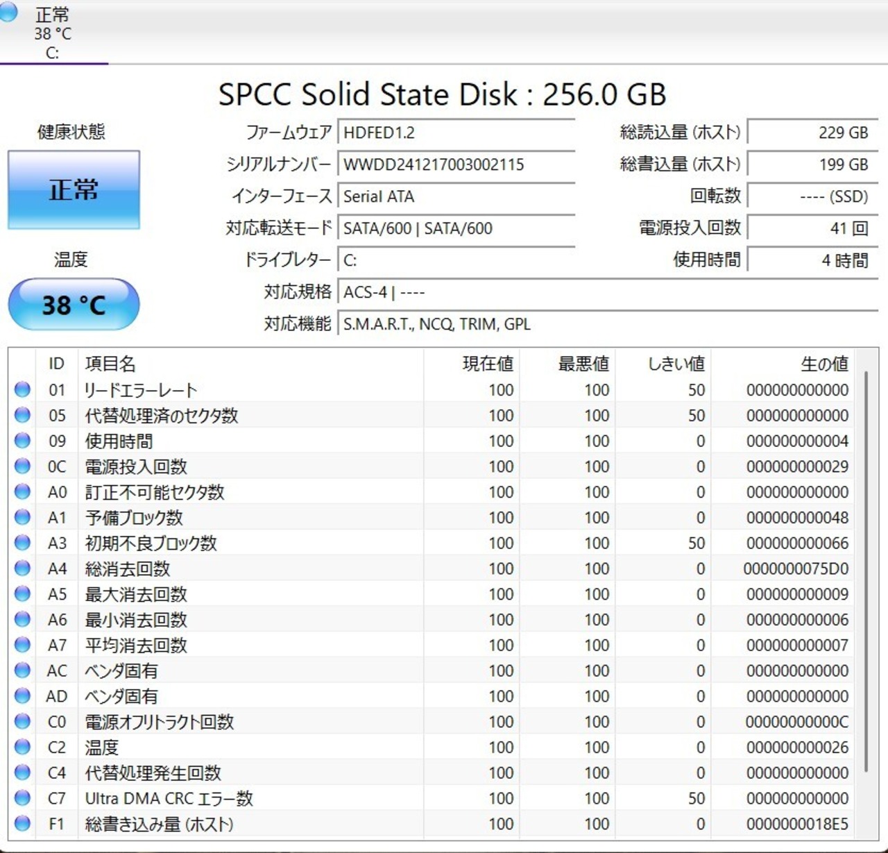Click the status icon for リードエラーレート row
The height and width of the screenshot is (853, 888).
tap(22, 390)
